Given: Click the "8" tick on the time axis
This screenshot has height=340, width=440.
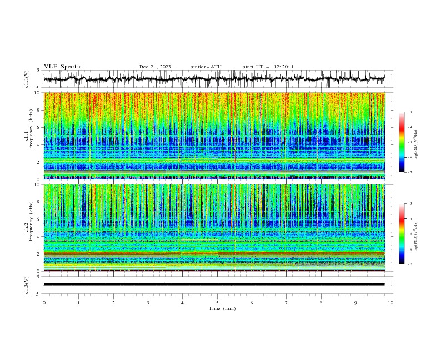Looking at the screenshot, I should click(x=321, y=303).
